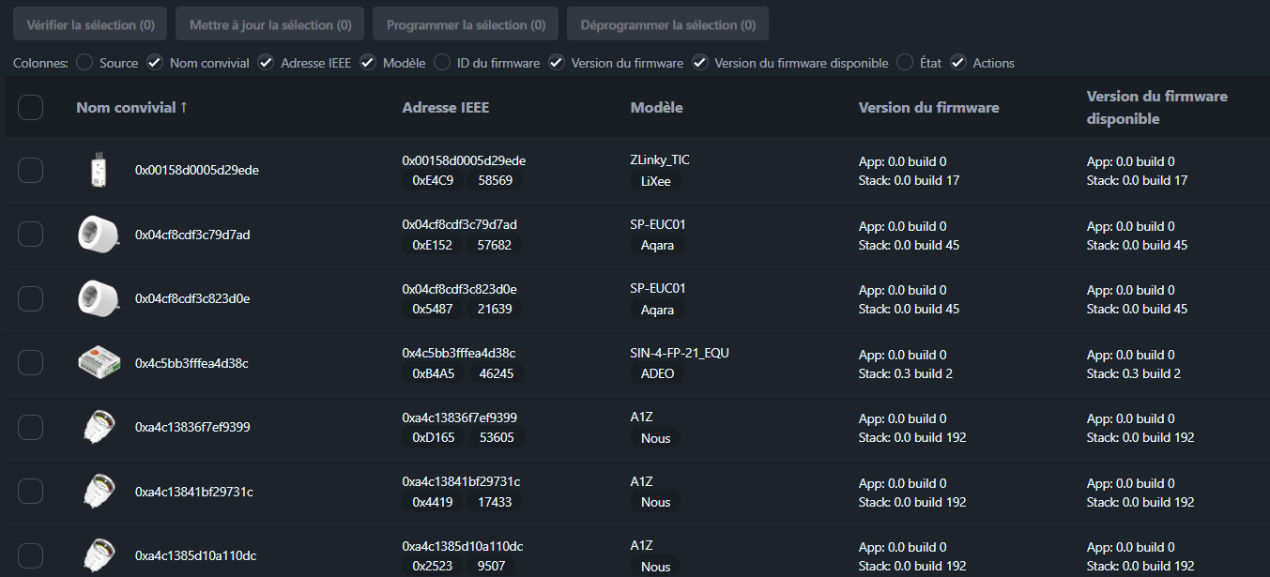
Task: Show the ID du firmware column
Action: coord(442,63)
